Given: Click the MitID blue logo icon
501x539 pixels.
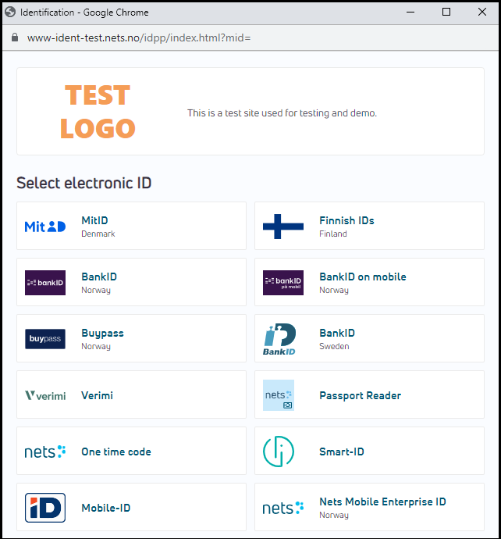Looking at the screenshot, I should pyautogui.click(x=45, y=227).
